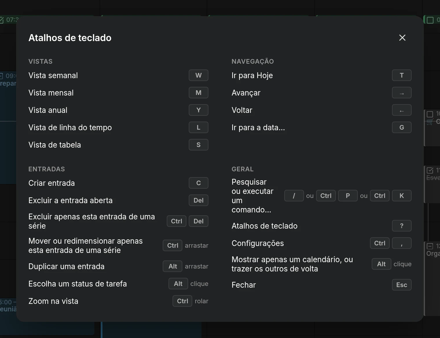Click the 'Zoom na vista' text
This screenshot has height=338, width=440.
coord(53,301)
